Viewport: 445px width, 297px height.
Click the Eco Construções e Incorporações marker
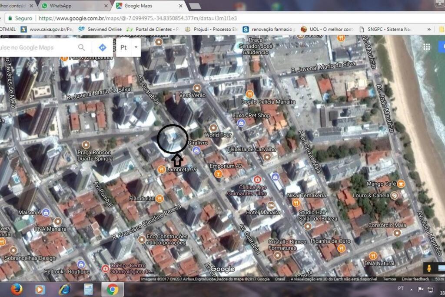pos(142,240)
